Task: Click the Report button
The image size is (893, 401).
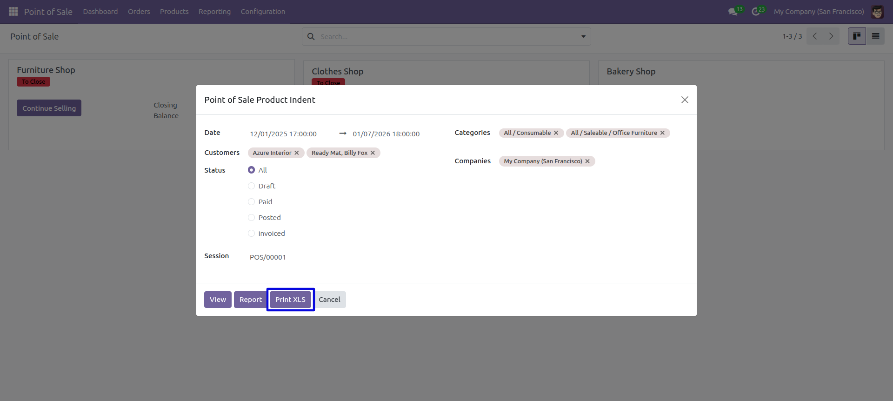Action: pos(251,300)
